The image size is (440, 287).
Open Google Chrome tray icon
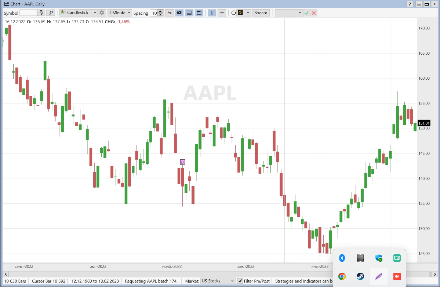342,276
